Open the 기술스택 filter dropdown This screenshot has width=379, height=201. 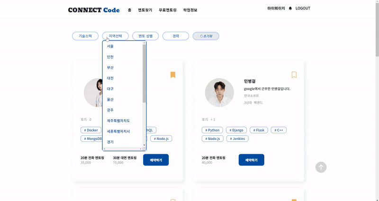(85, 36)
